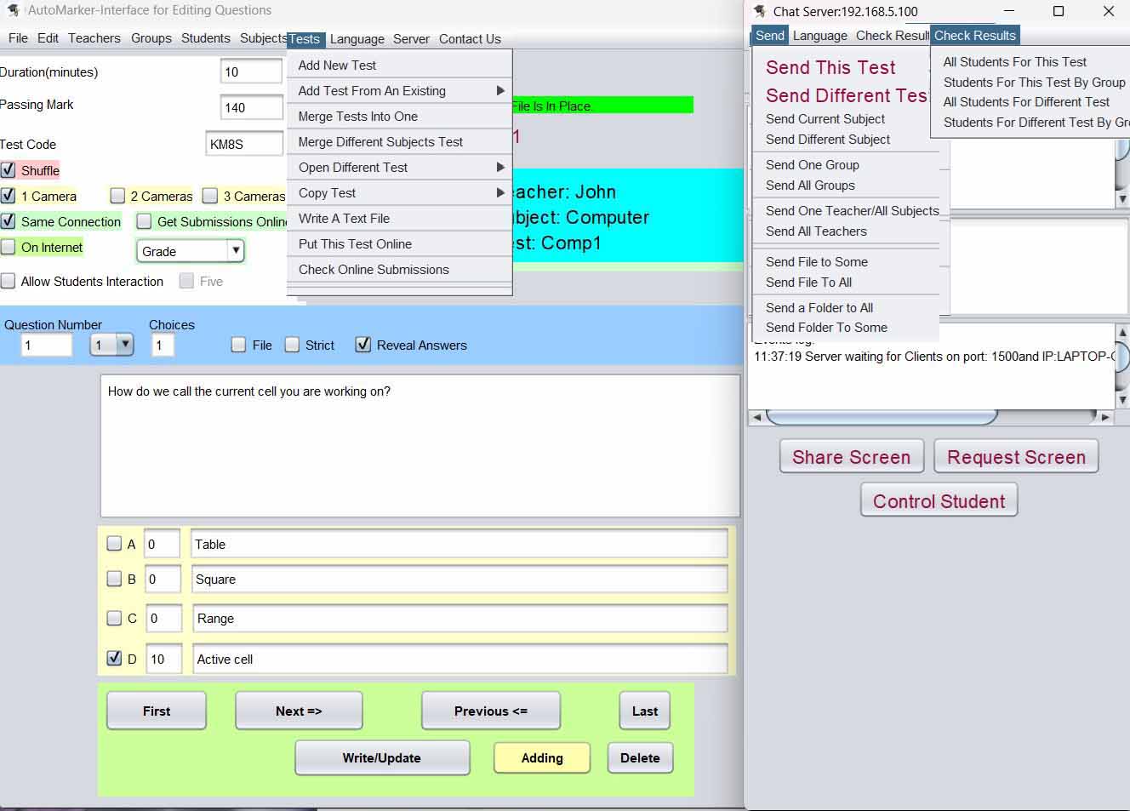Click the AutoMarker window title icon
Image resolution: width=1130 pixels, height=811 pixels.
point(13,10)
